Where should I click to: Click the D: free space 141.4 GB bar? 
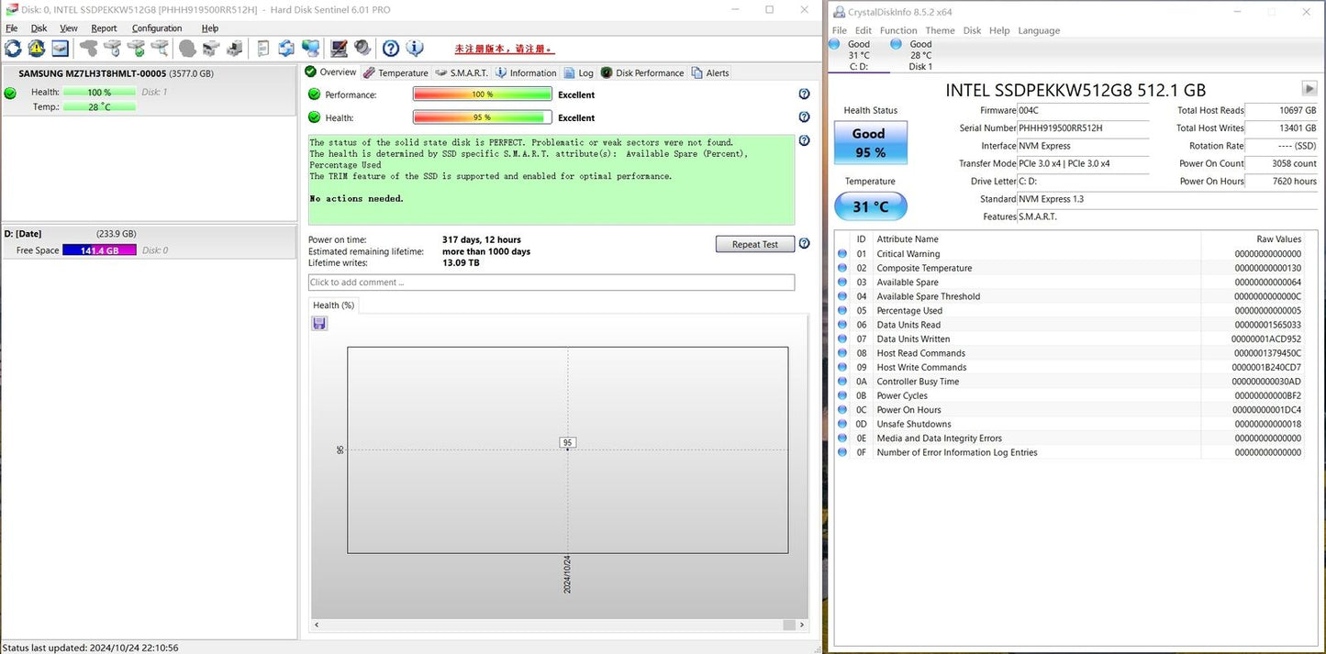(99, 250)
